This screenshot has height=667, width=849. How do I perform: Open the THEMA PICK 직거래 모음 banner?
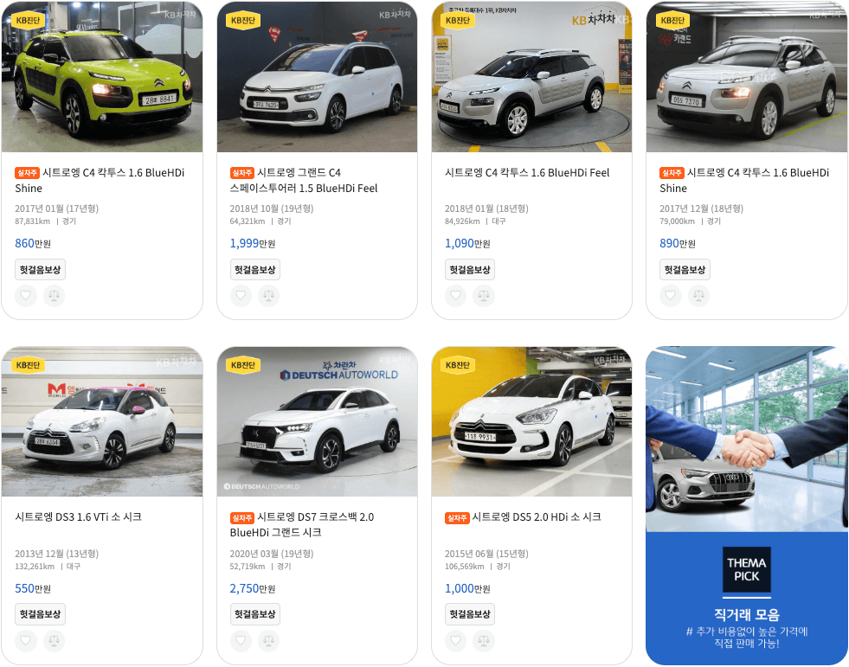tap(747, 506)
